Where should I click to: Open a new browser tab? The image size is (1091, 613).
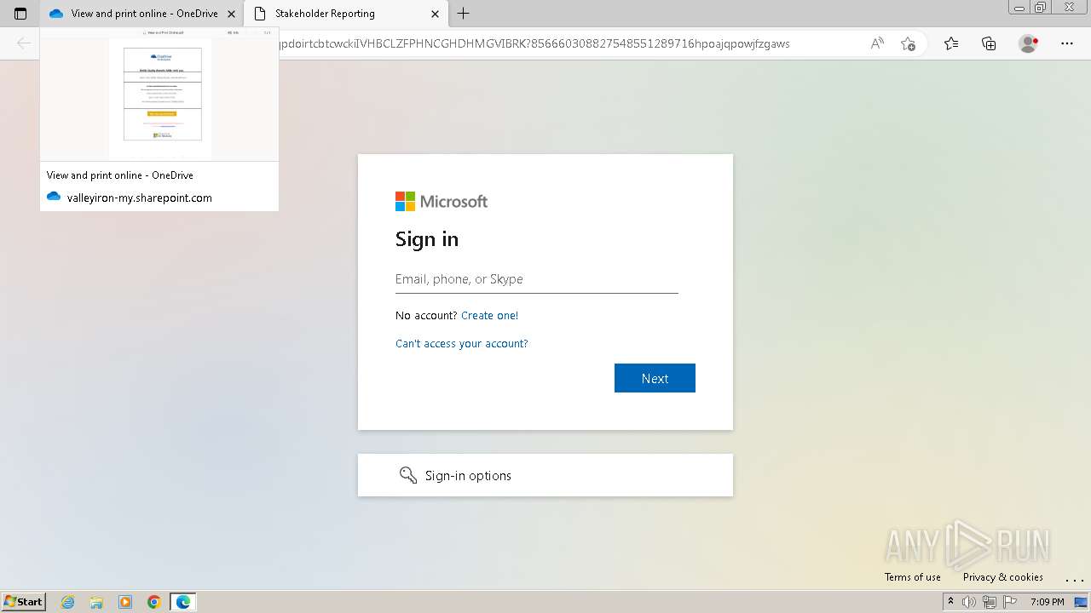pyautogui.click(x=463, y=14)
